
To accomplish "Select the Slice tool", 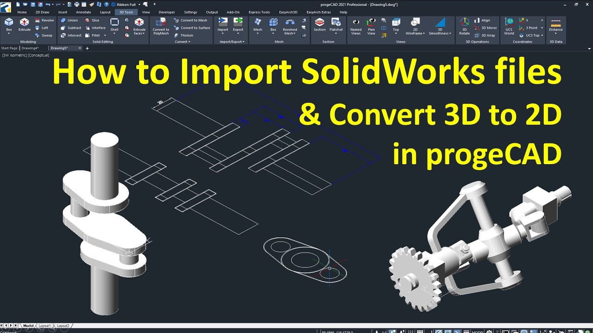I will (x=92, y=20).
